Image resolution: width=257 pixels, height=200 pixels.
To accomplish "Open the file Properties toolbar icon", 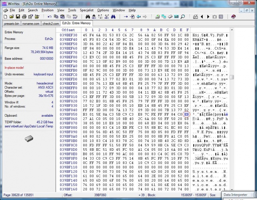I will tap(30, 17).
